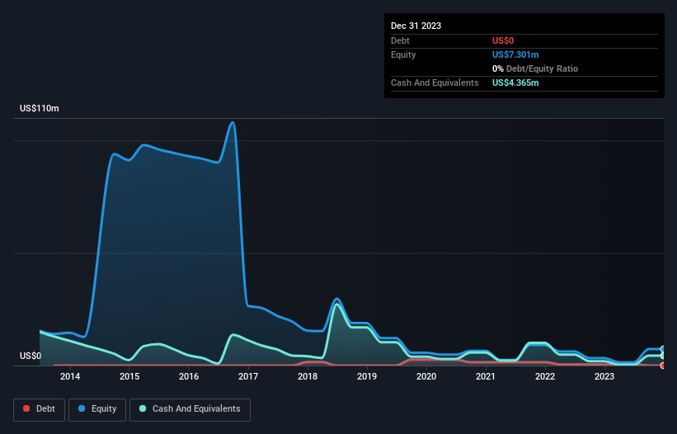This screenshot has height=434, width=677.
Task: Click the Debt label in tooltip
Action: tap(400, 40)
